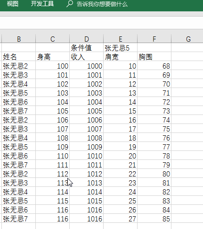Select 张无忌2 in the row with height 106
This screenshot has width=203, height=229.
pyautogui.click(x=19, y=120)
